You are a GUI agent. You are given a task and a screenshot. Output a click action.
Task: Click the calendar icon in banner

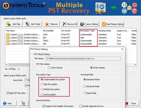135,5
